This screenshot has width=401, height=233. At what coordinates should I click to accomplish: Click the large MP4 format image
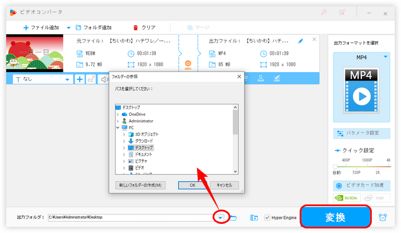click(x=361, y=90)
